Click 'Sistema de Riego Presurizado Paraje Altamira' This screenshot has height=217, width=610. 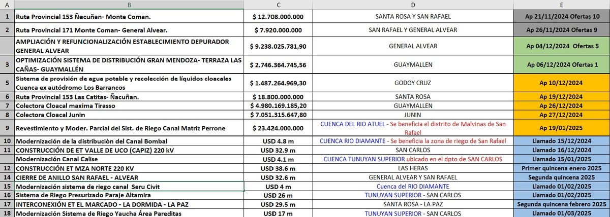[x=129, y=195]
